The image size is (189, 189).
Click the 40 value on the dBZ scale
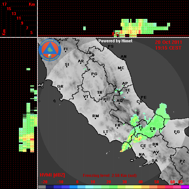click(140, 182)
